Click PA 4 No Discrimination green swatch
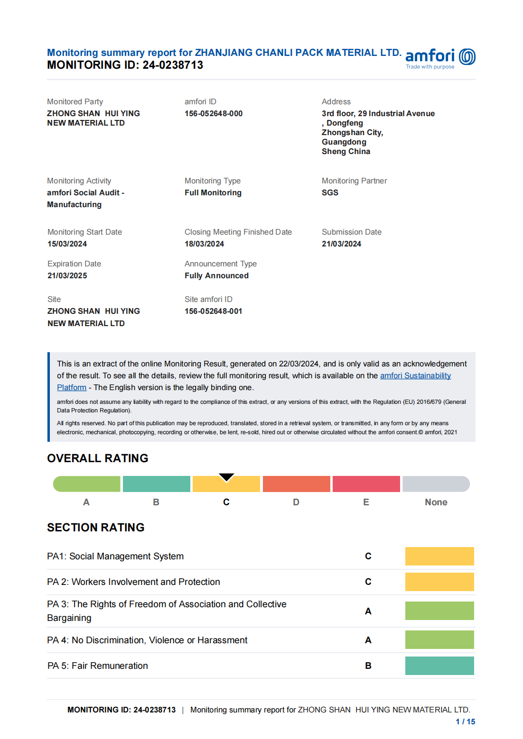523x739 pixels. click(x=439, y=640)
